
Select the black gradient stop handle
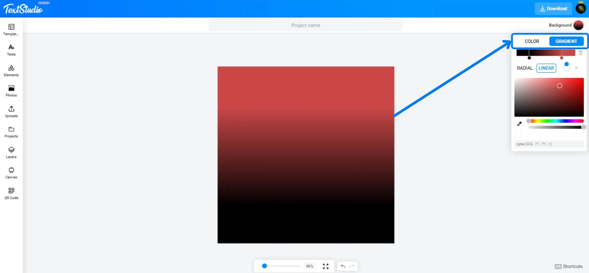point(529,58)
